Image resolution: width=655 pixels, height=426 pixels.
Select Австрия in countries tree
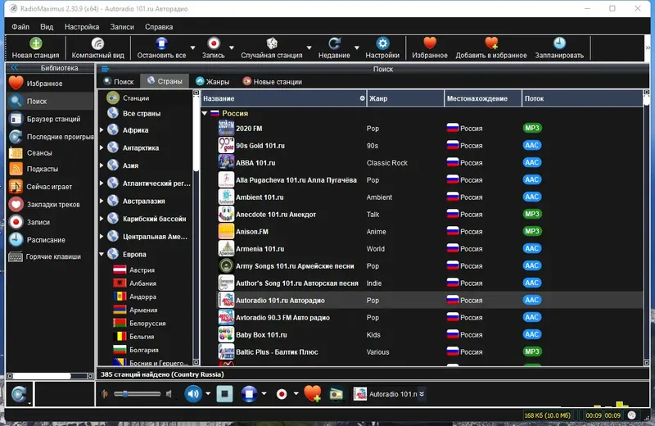click(x=142, y=270)
